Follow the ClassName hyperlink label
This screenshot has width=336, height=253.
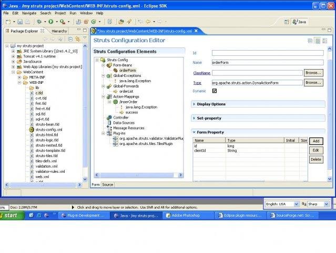tap(201, 73)
